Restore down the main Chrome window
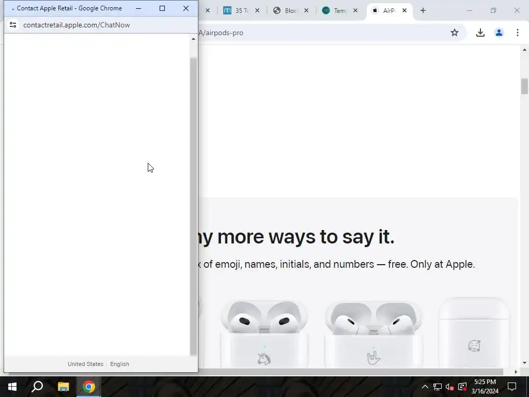This screenshot has width=529, height=397. pos(493,10)
